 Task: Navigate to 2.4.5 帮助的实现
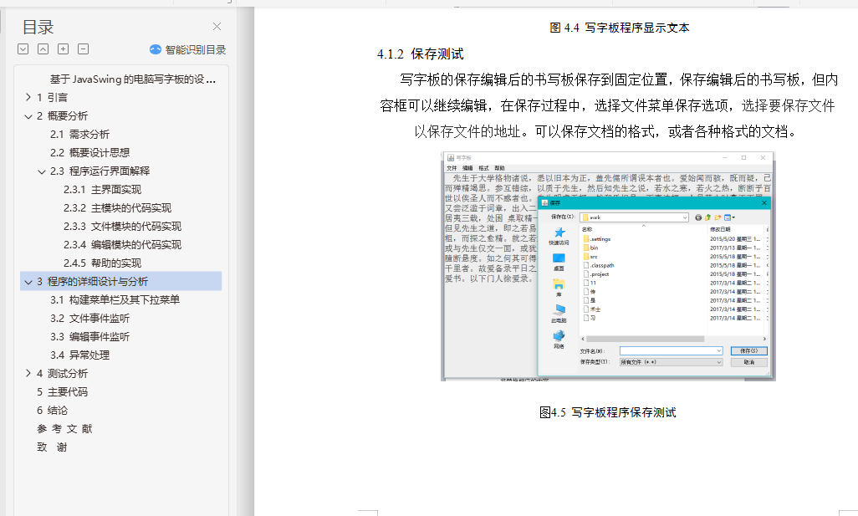(x=102, y=263)
